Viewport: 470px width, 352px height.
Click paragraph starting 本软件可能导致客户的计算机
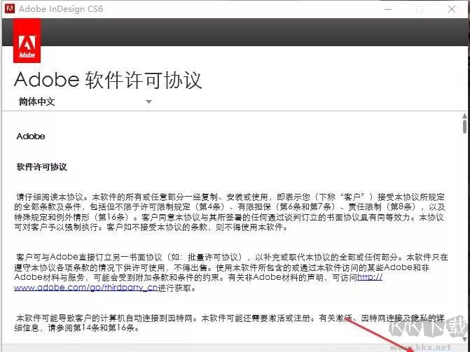point(230,323)
